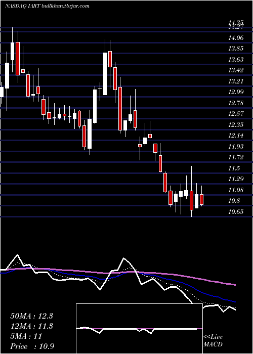
Task: Click the 10.8 price axis label
Action: point(234,201)
